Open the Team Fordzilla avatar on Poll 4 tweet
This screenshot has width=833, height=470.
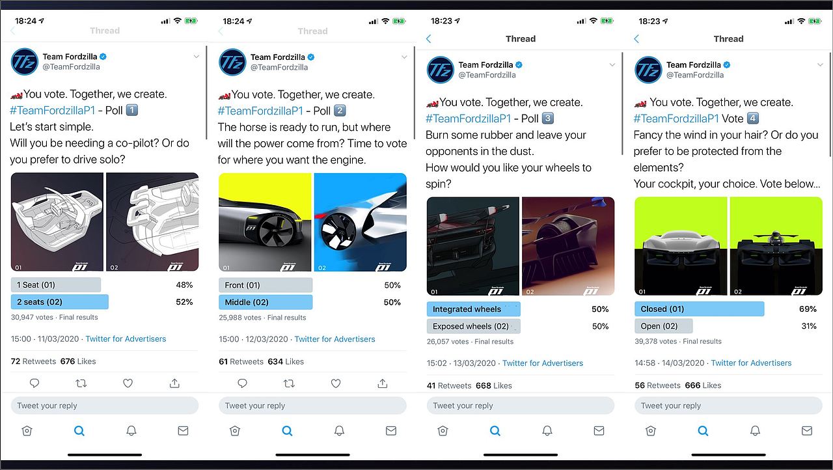(648, 70)
